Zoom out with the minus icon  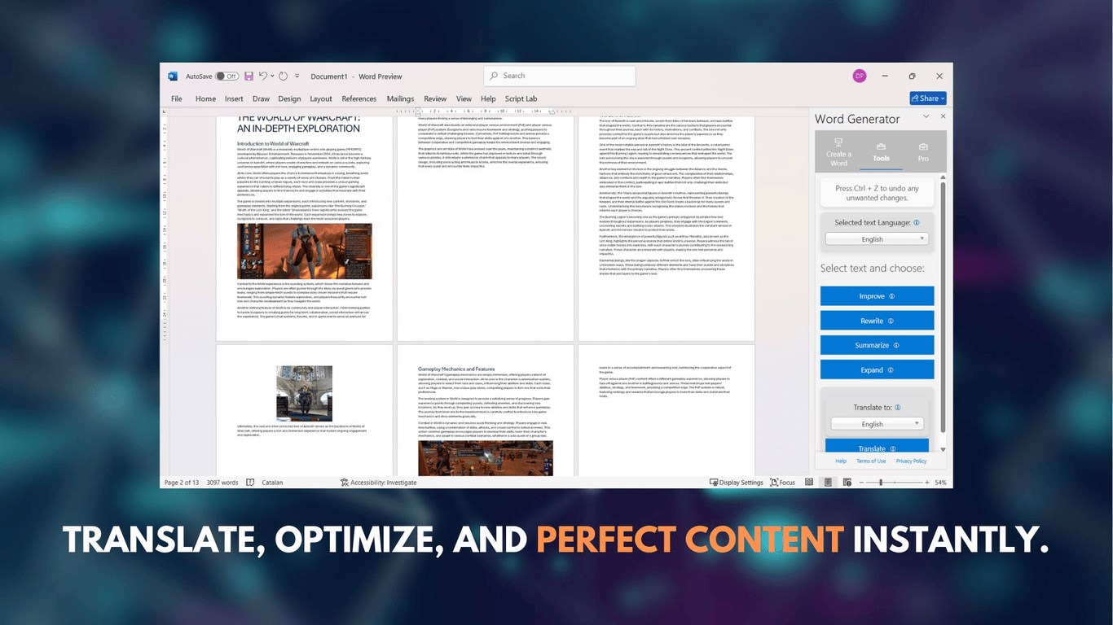[863, 483]
